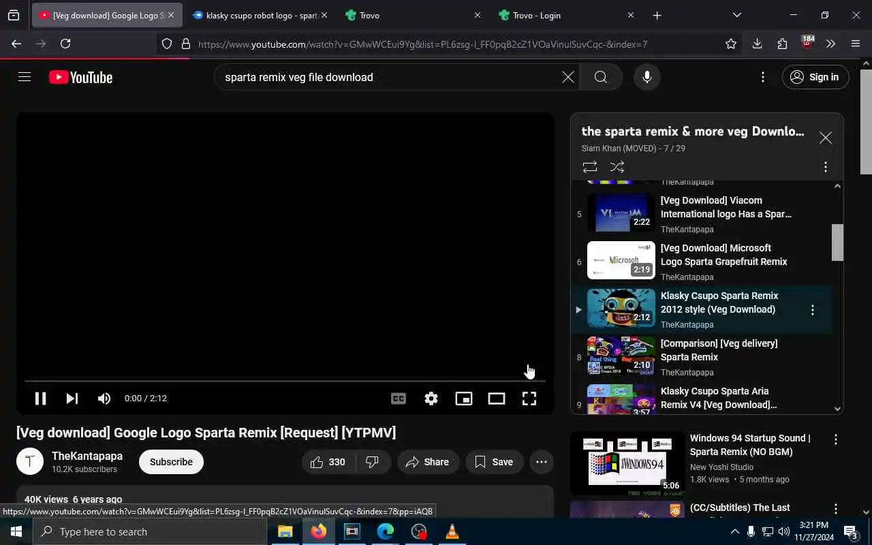The width and height of the screenshot is (872, 545).
Task: Open VLC media player from taskbar
Action: [452, 531]
